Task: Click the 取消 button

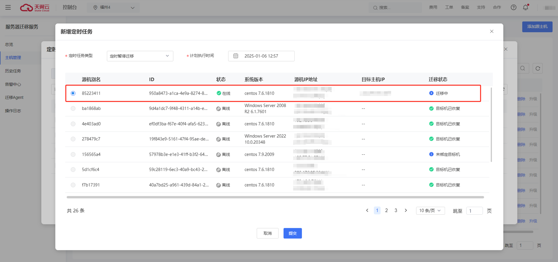Action: [x=268, y=233]
